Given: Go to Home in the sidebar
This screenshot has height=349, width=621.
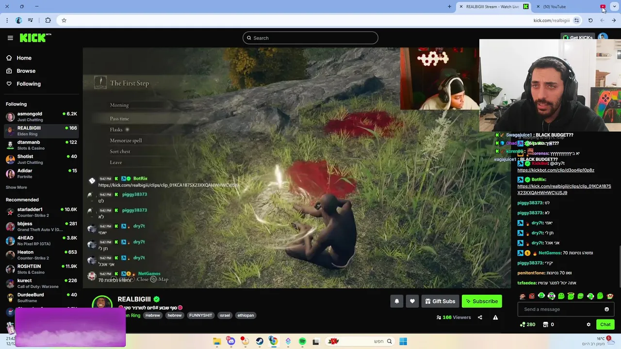Looking at the screenshot, I should (x=19, y=58).
